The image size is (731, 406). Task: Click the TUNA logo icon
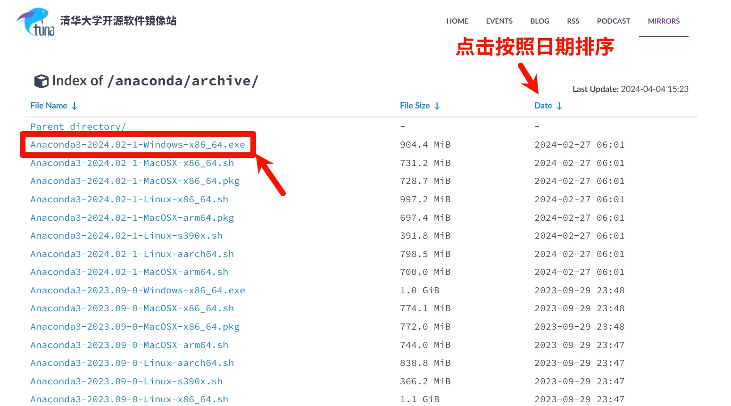[36, 22]
